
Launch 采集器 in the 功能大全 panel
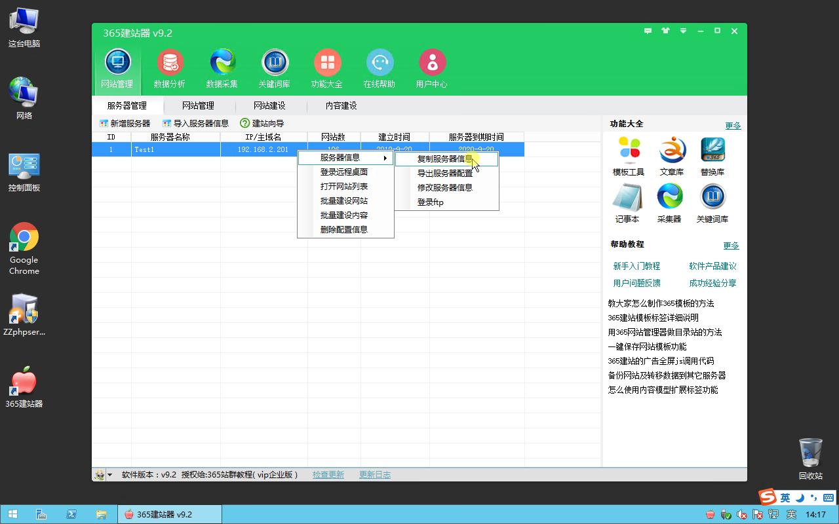[670, 204]
